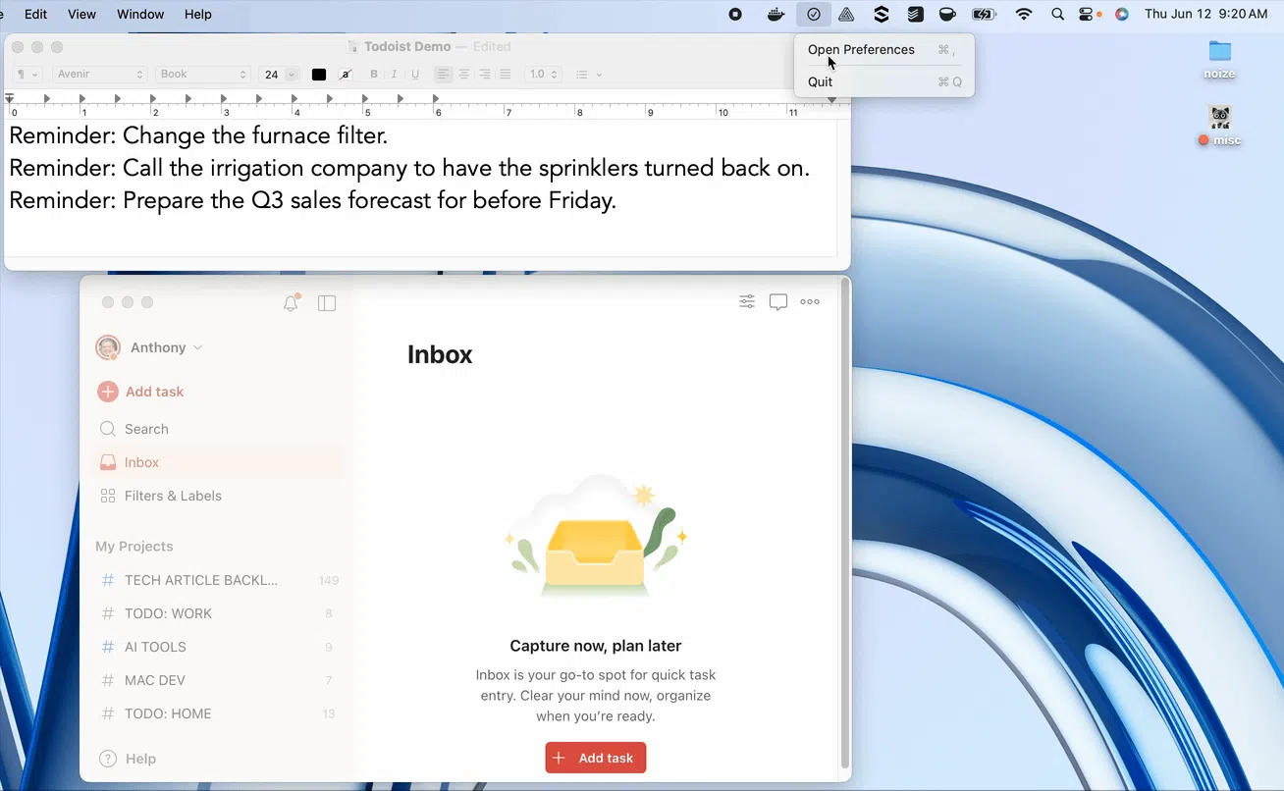The image size is (1284, 791).
Task: Click the black text color swatch in TextEdit
Action: point(319,75)
